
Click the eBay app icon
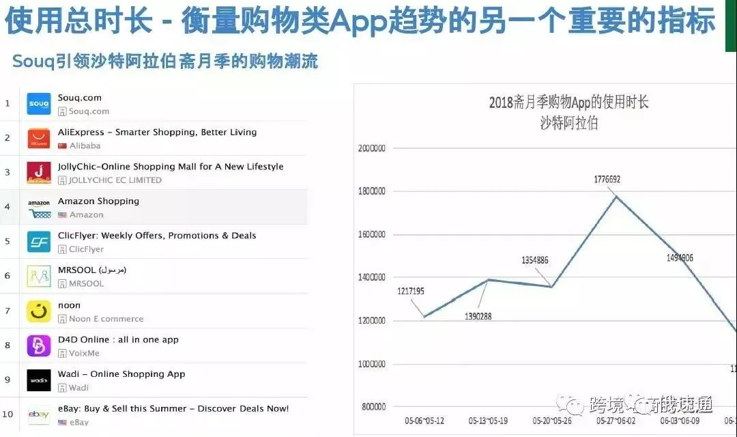tap(38, 414)
